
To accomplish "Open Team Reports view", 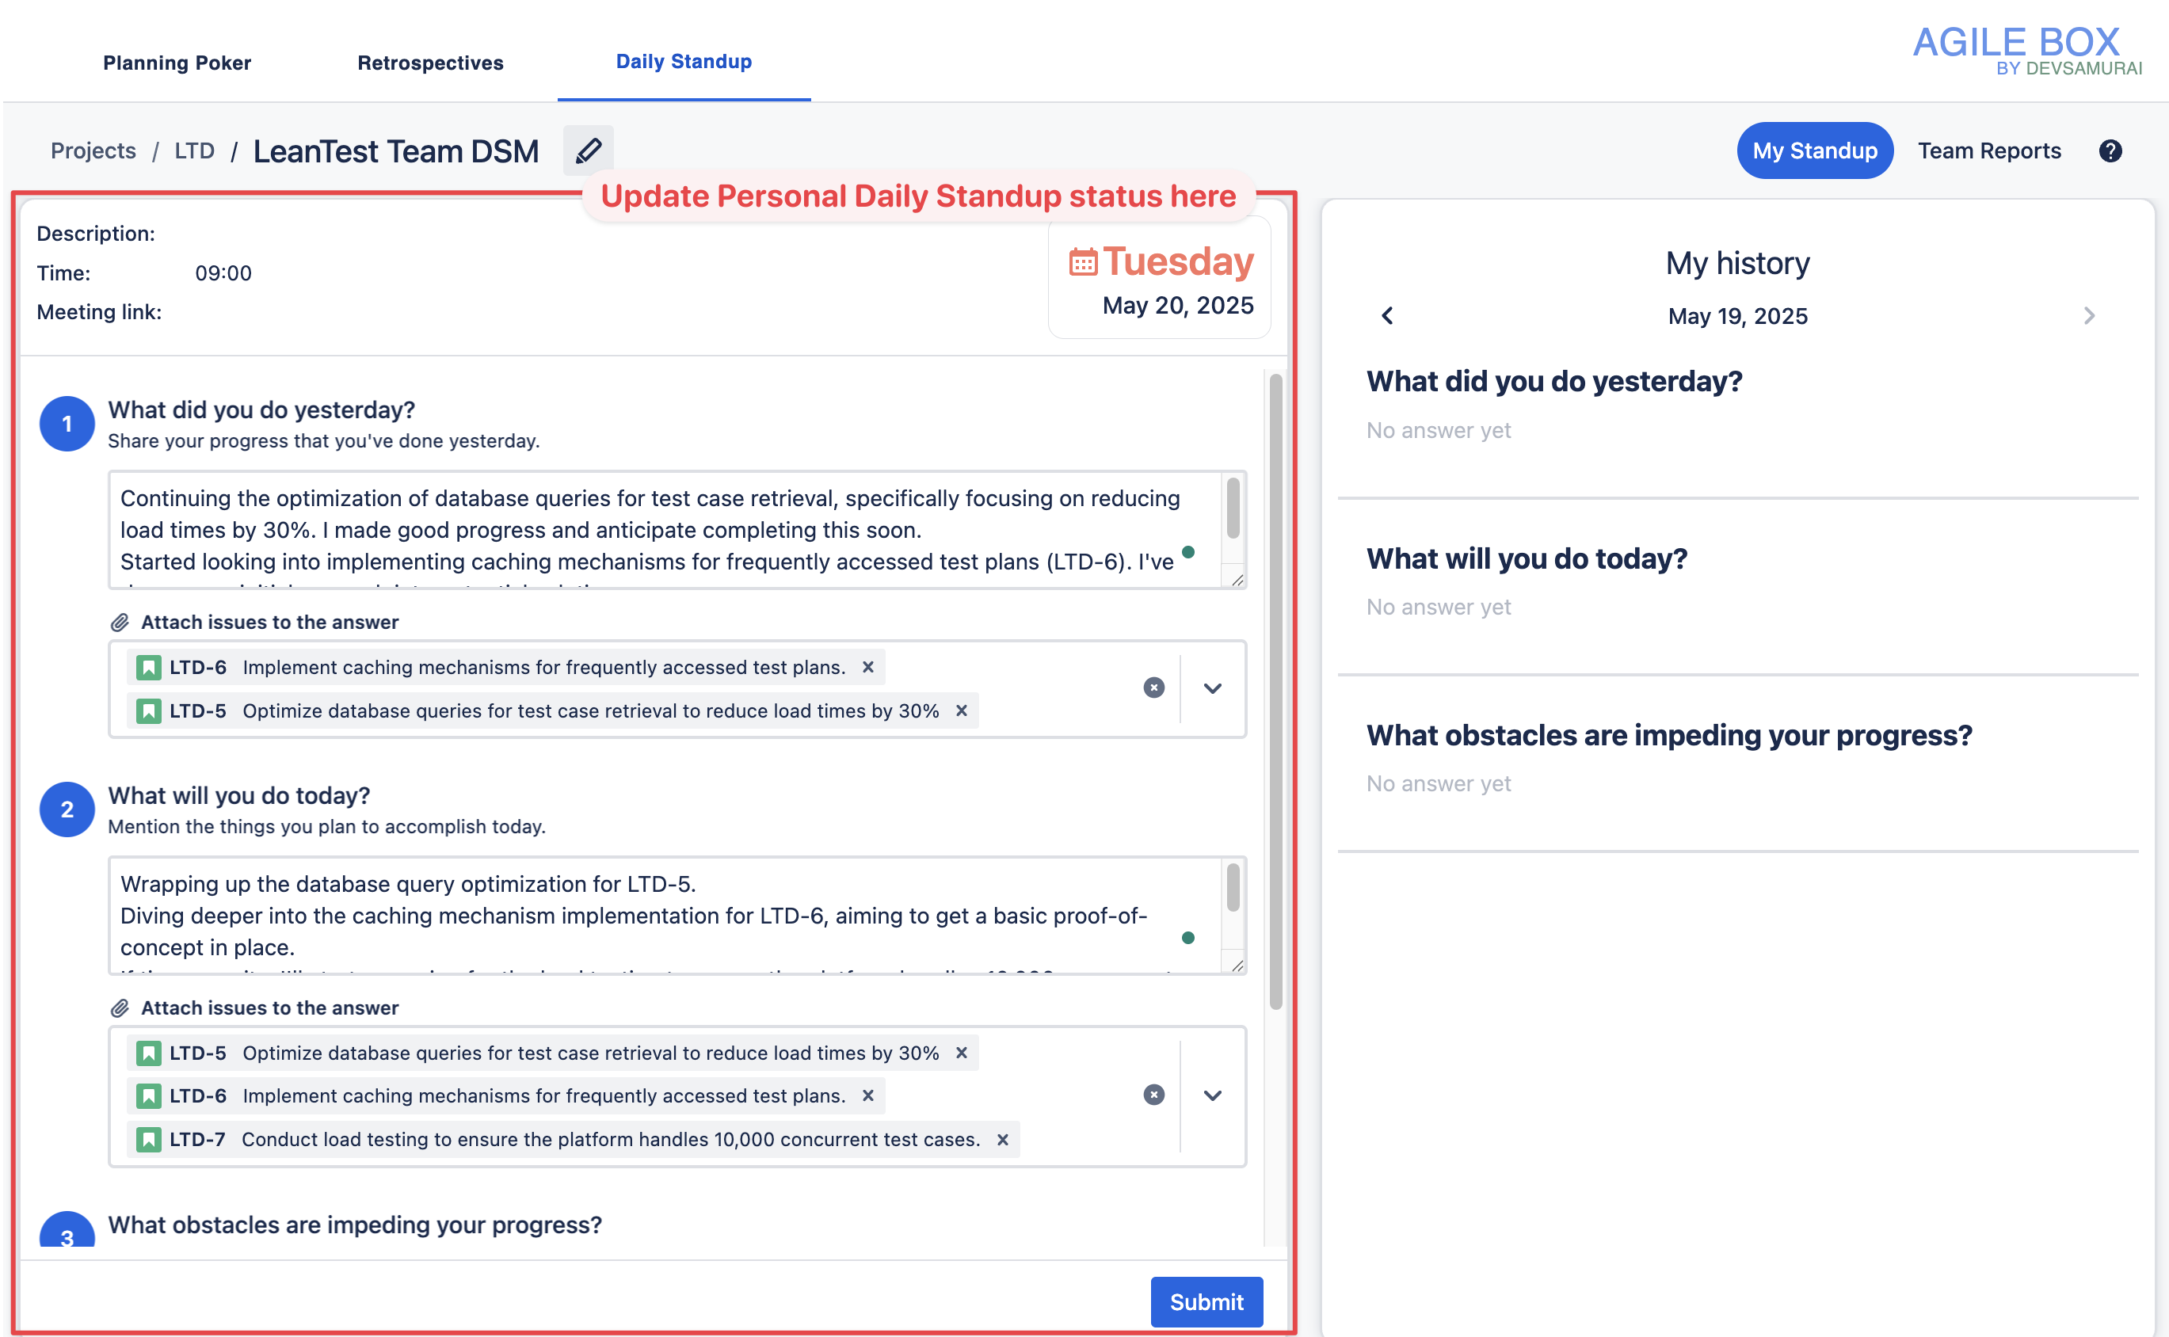I will [x=1988, y=151].
